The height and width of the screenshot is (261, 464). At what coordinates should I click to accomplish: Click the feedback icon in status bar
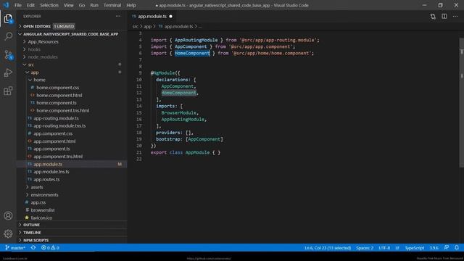tap(447, 248)
